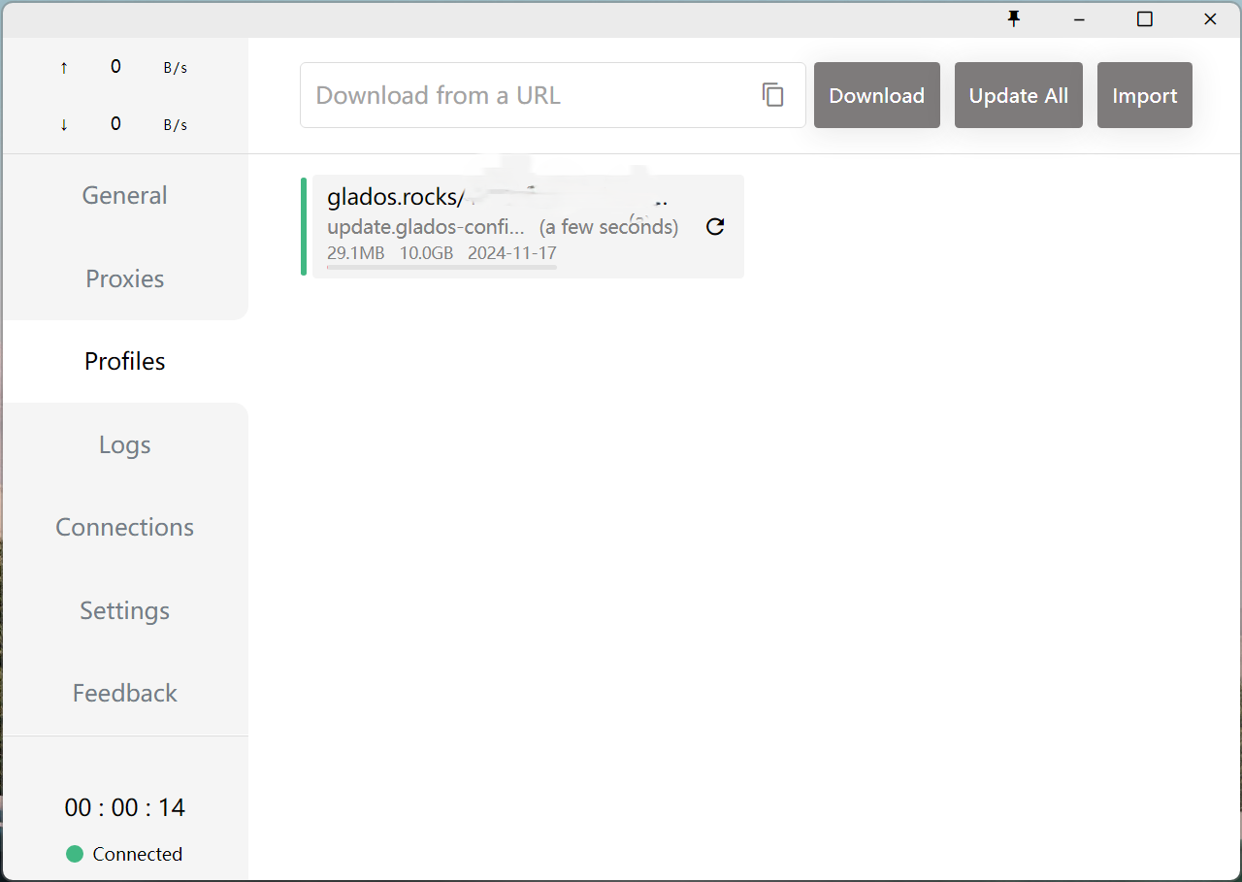Screen dimensions: 1242x882
Task: Click the 2024-11-17 expiry date
Action: pyautogui.click(x=512, y=253)
